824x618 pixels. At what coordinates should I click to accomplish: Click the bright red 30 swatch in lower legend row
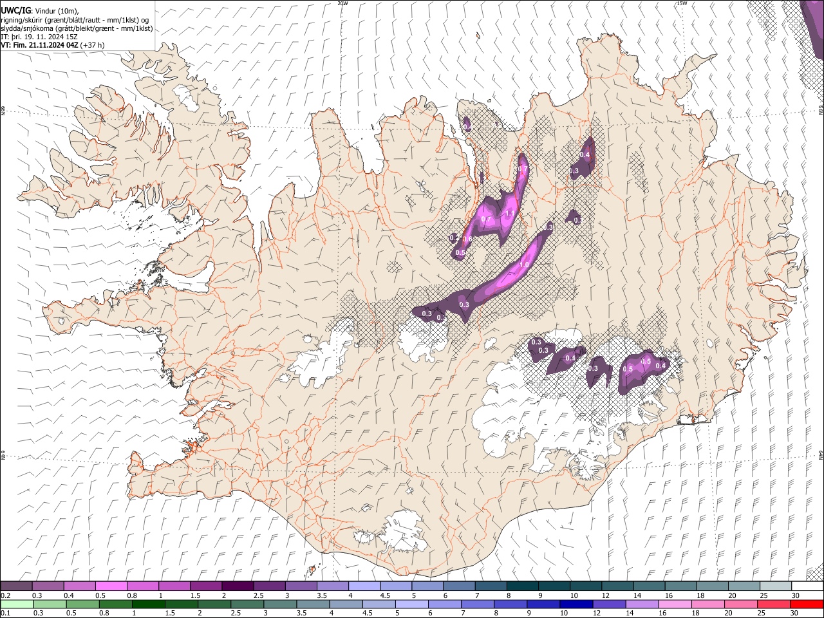tap(807, 604)
